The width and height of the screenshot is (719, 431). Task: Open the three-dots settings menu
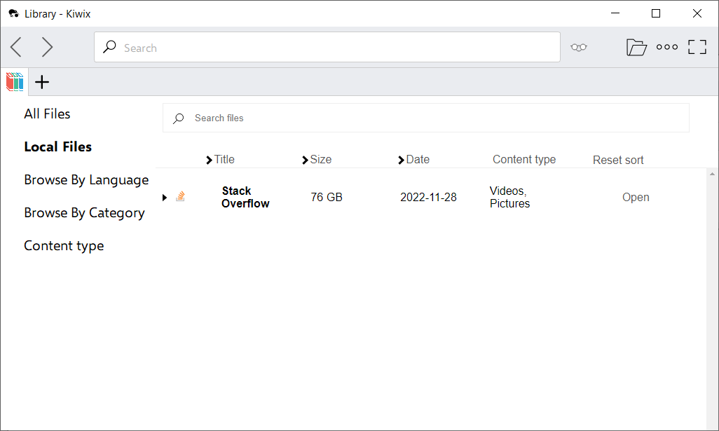pyautogui.click(x=667, y=47)
